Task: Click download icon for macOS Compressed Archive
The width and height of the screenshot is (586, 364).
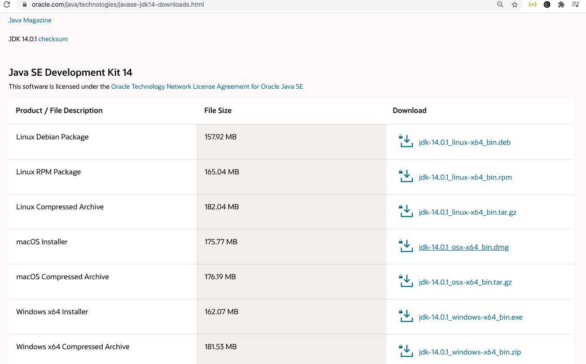Action: click(x=406, y=281)
